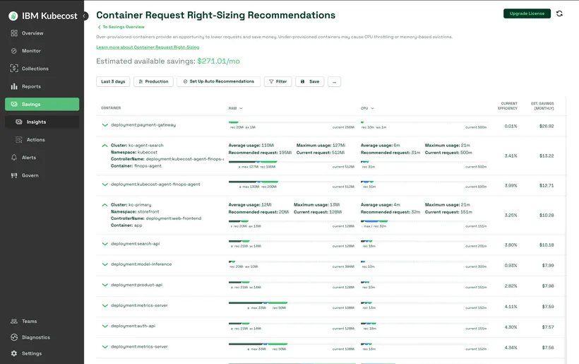Open the more options ellipsis button

coord(334,82)
